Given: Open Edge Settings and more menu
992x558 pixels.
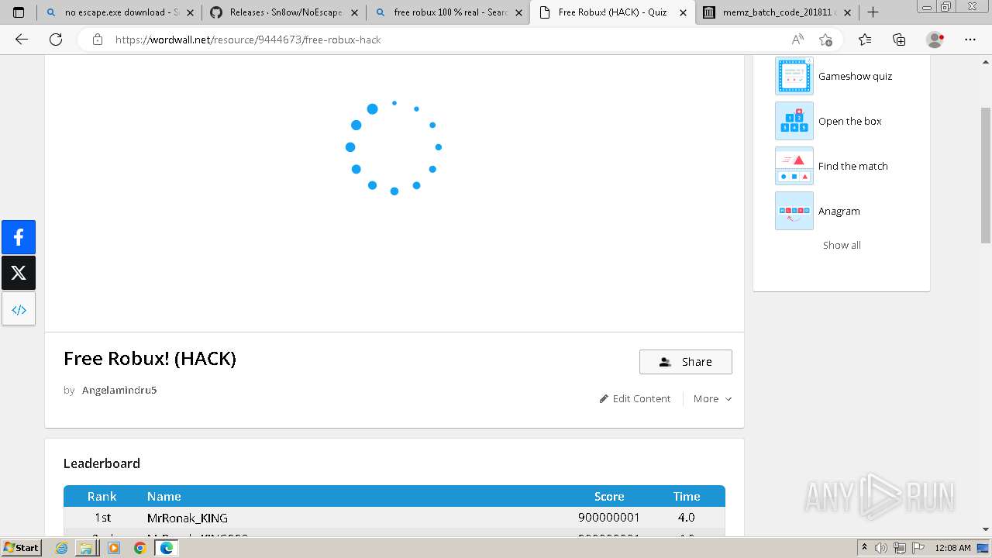Looking at the screenshot, I should (x=970, y=40).
